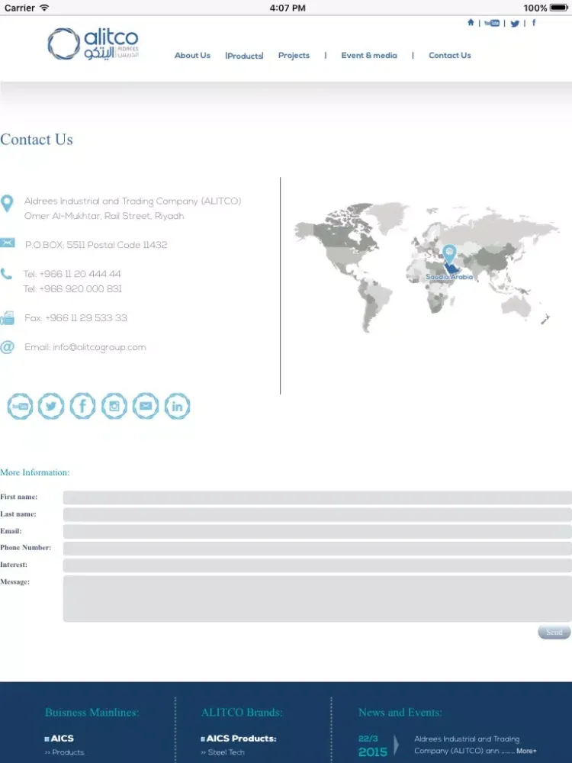Open the Facebook icon in top bar
Screen dimensions: 572x763
click(534, 22)
